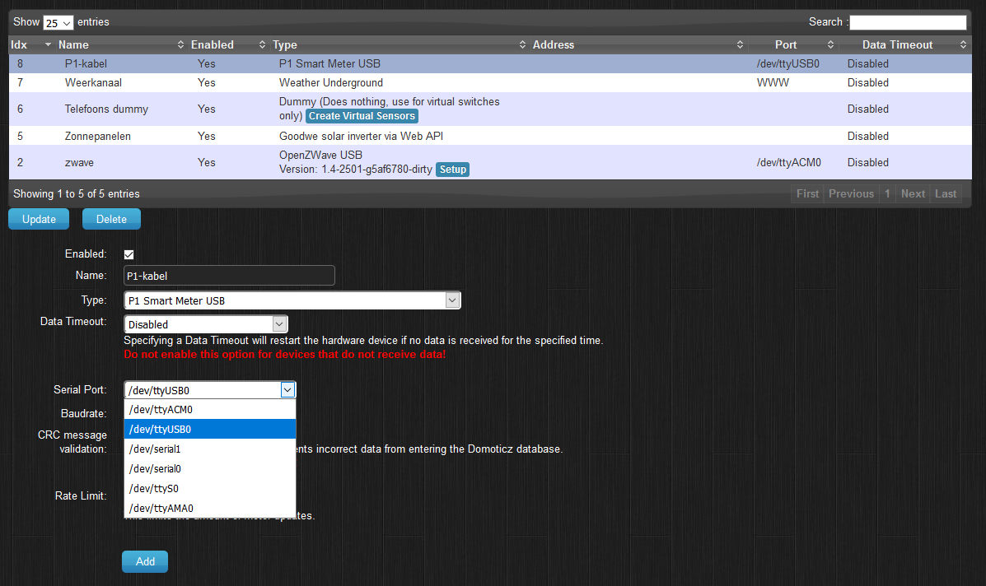Jump to the First page
Viewport: 986px width, 586px height.
click(807, 194)
